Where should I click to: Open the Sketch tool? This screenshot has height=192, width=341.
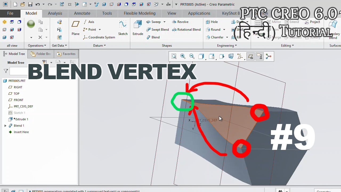123,28
